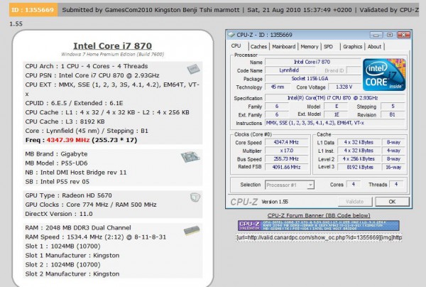
Task: Click the Cores count field
Action: (x=353, y=184)
